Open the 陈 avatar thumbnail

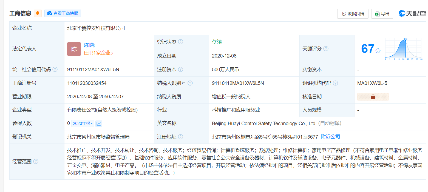coord(74,49)
